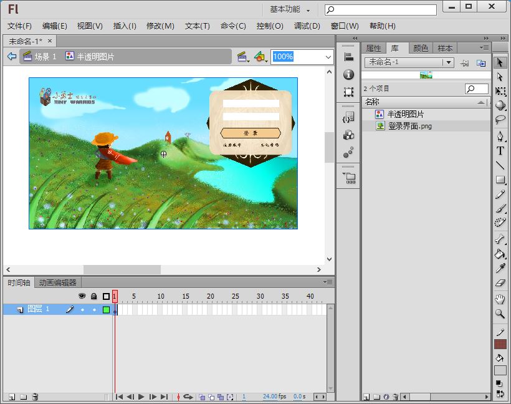Select the Bone tool
511x404 pixels.
tap(500, 239)
